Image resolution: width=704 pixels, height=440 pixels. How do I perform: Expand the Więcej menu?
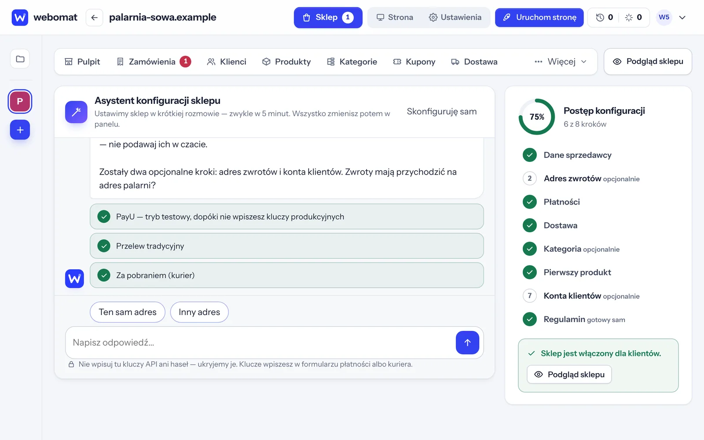point(561,62)
